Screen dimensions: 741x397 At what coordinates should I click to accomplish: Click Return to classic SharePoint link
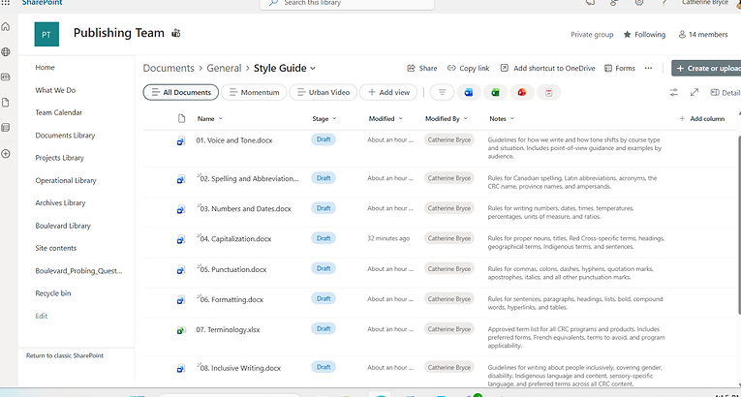(x=65, y=355)
